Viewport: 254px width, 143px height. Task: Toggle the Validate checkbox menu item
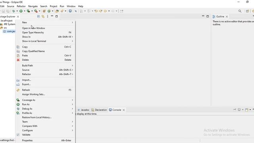click(x=45, y=135)
